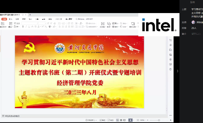Expand slideshow options arrow beside play
This screenshot has height=123, width=203.
[134, 120]
